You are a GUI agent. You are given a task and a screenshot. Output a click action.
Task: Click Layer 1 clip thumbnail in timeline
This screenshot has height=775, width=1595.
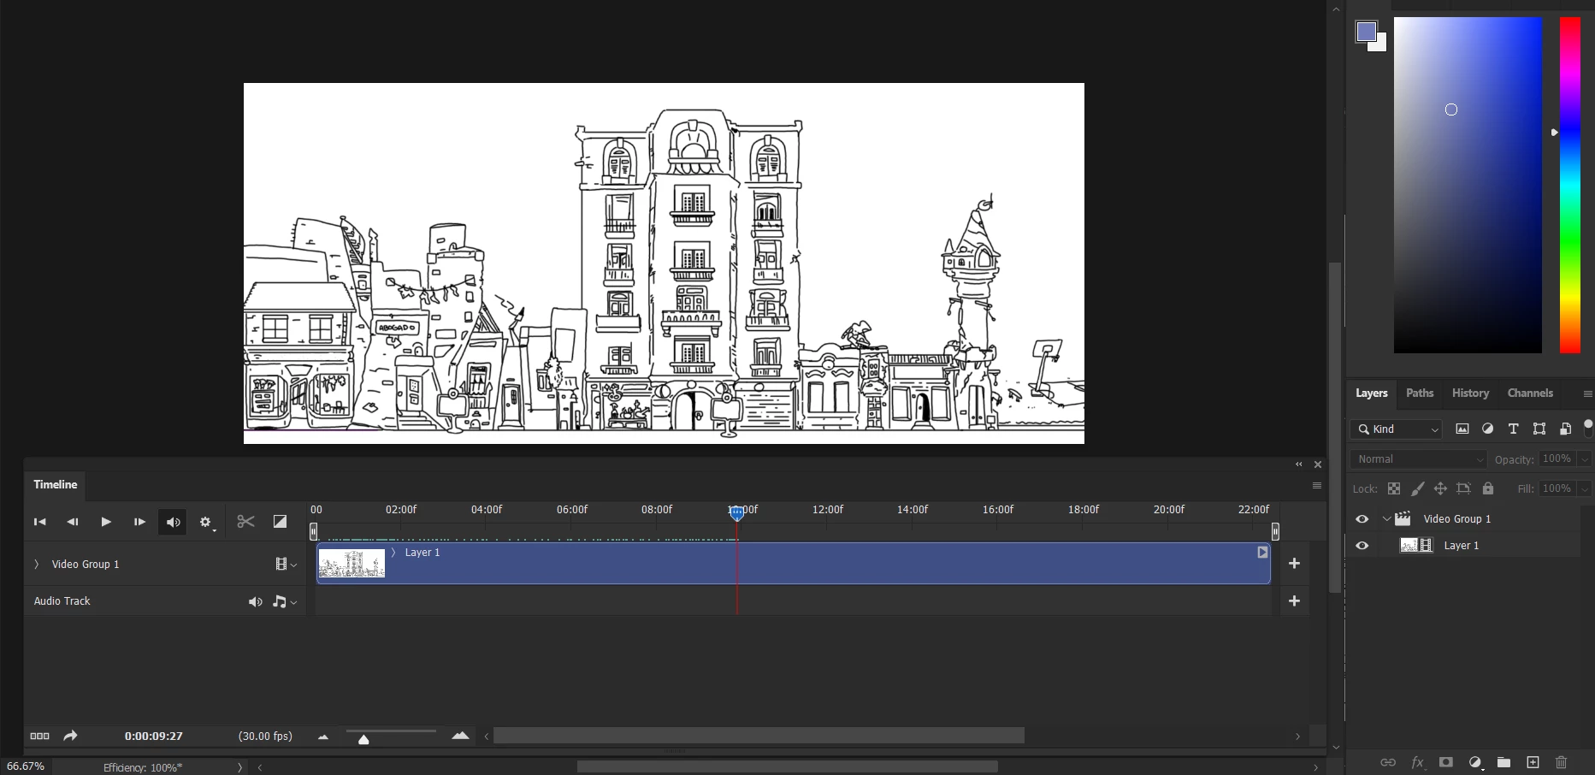351,564
